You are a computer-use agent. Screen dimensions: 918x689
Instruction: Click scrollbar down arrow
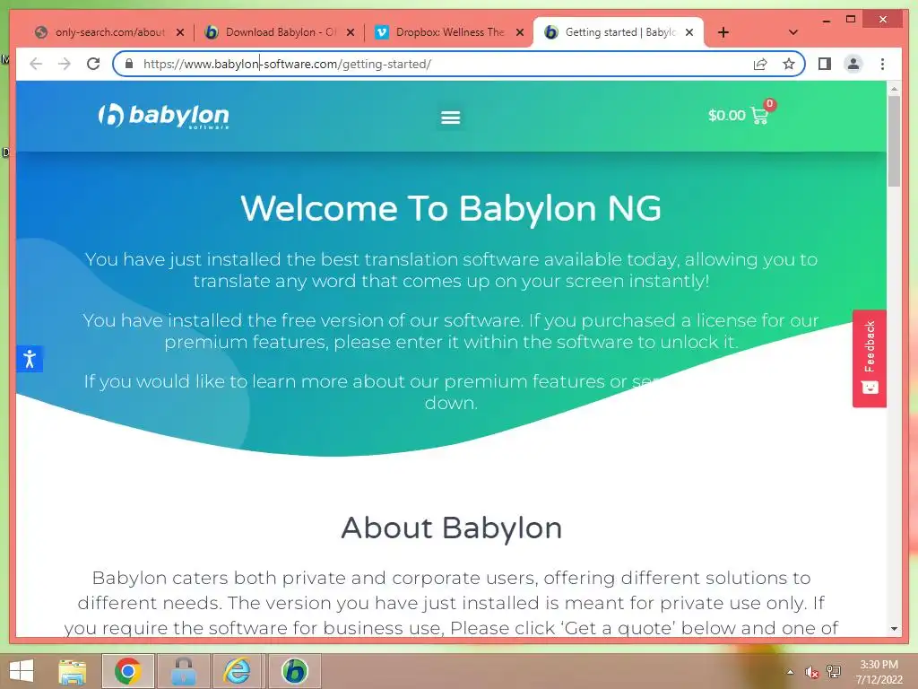coord(894,629)
